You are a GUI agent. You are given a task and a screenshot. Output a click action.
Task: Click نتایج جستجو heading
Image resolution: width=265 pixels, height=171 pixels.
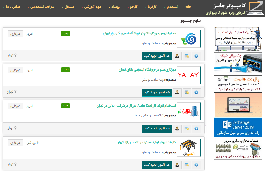coord(191,21)
